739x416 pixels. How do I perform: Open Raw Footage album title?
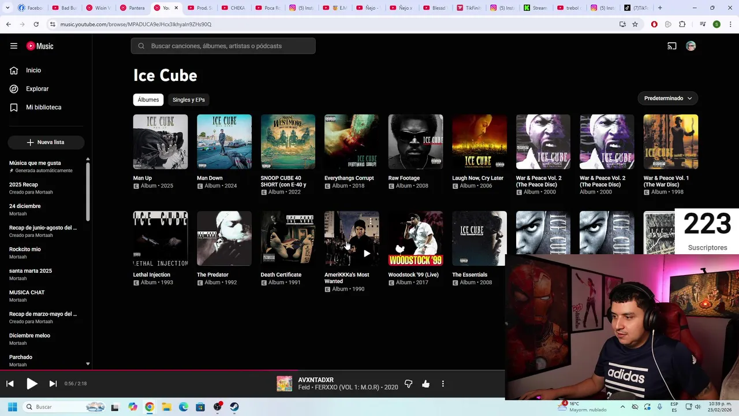(404, 178)
